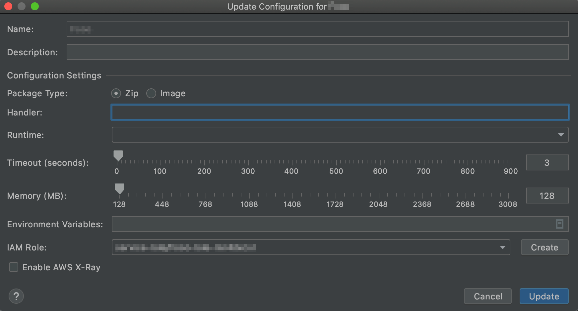Enable AWS X-Ray
This screenshot has height=311, width=578.
point(13,267)
